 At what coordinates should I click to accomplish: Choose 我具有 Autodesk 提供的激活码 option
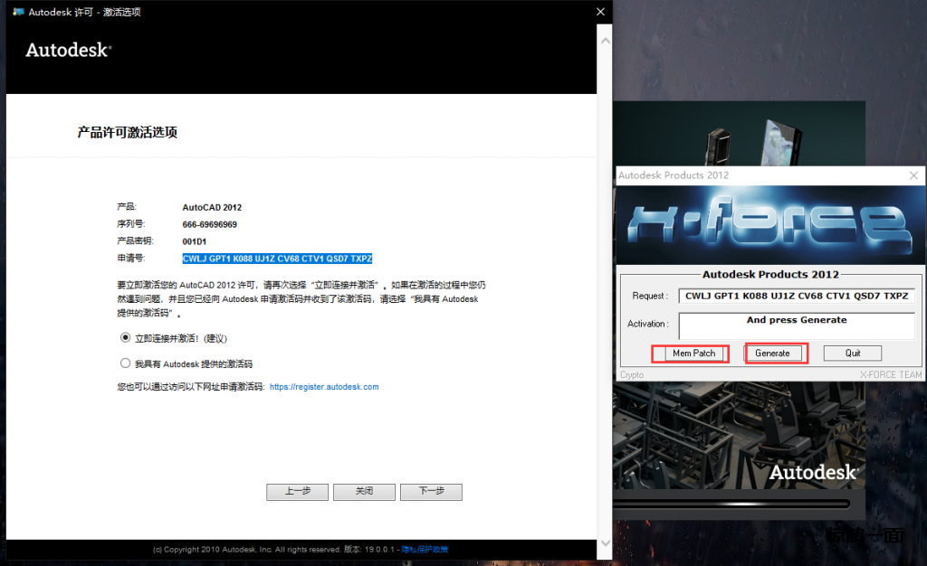pos(126,363)
